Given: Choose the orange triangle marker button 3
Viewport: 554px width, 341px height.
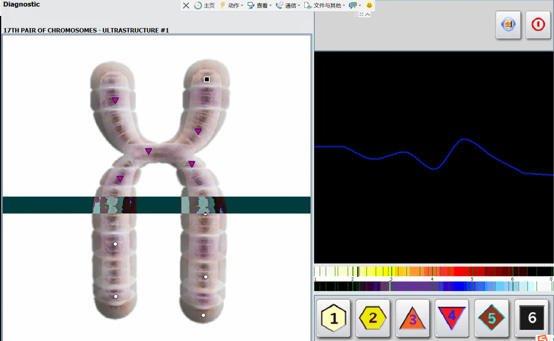Looking at the screenshot, I should click(x=412, y=318).
